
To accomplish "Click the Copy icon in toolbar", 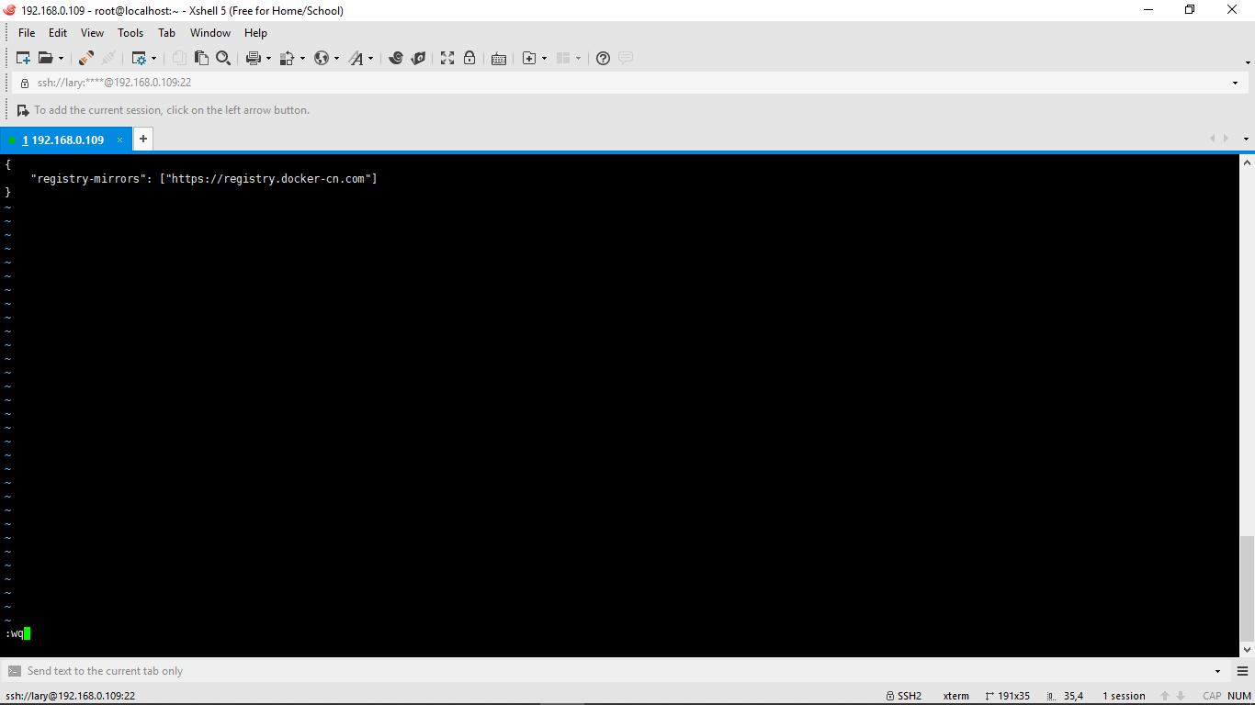I will click(x=179, y=58).
